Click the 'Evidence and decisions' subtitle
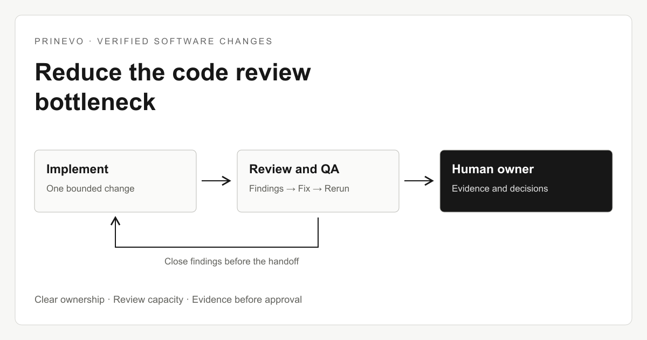This screenshot has width=647, height=340. 500,188
